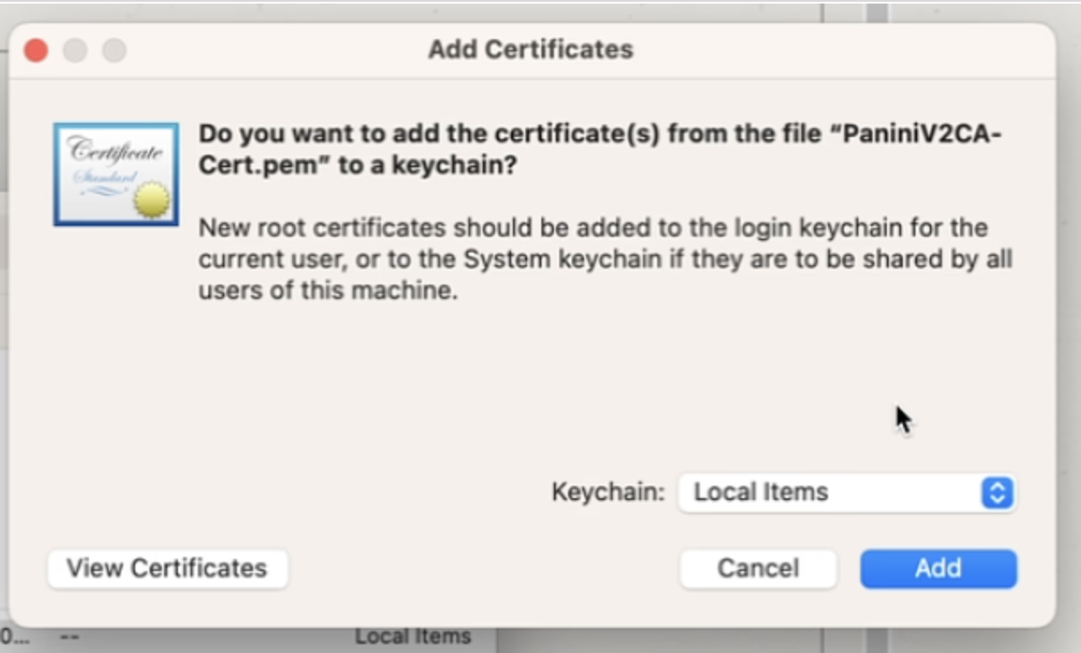1081x653 pixels.
Task: Click the certificate document icon
Action: [115, 174]
